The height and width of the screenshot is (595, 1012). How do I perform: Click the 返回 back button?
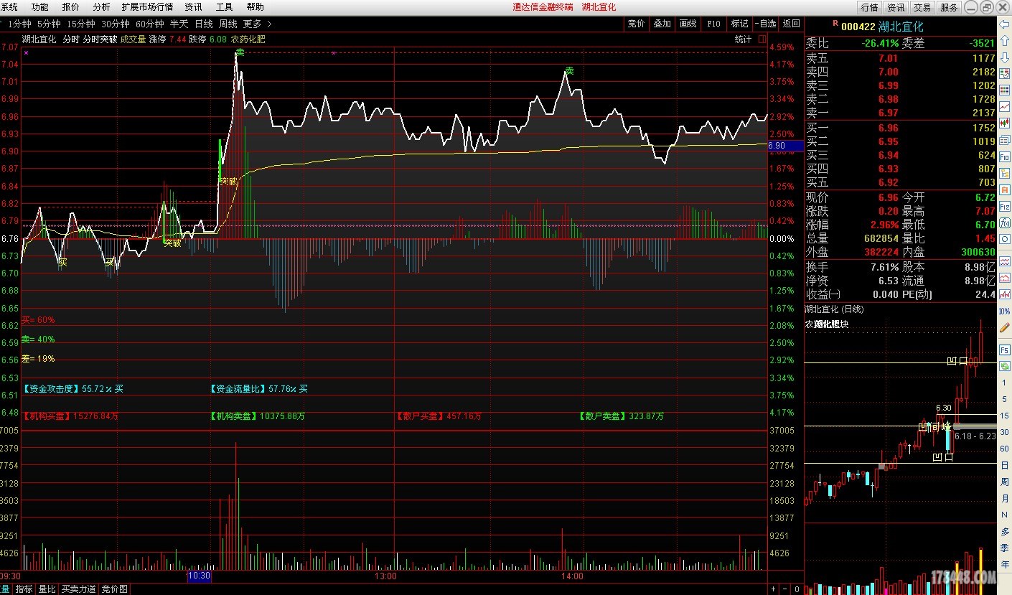click(x=792, y=24)
